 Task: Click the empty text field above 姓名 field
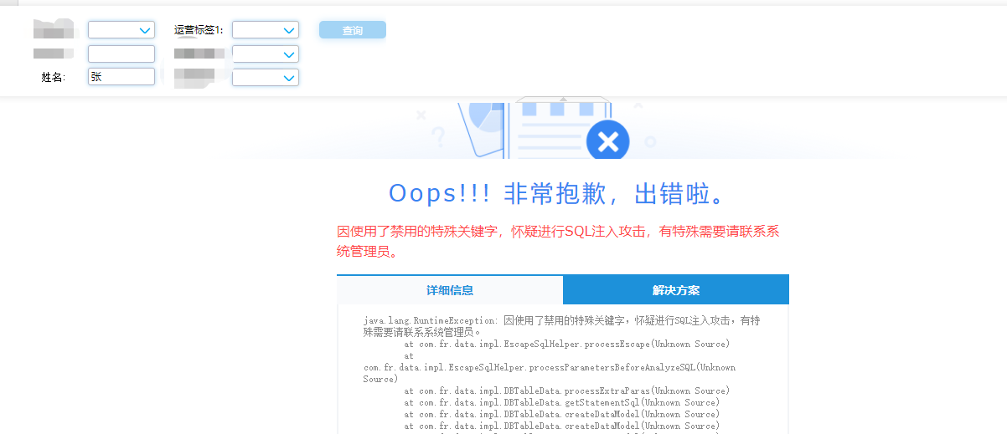pyautogui.click(x=121, y=54)
